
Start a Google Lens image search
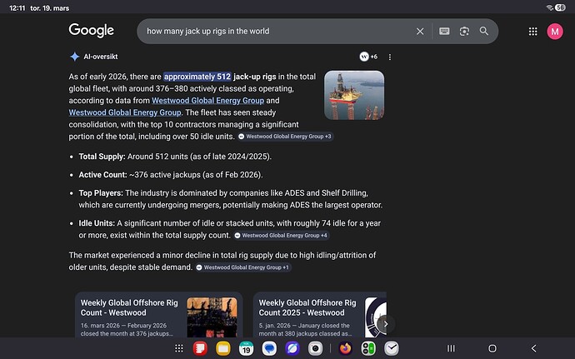click(464, 31)
